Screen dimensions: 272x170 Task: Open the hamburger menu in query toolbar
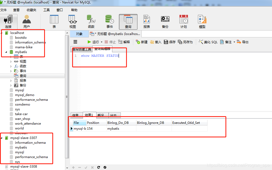75,42
